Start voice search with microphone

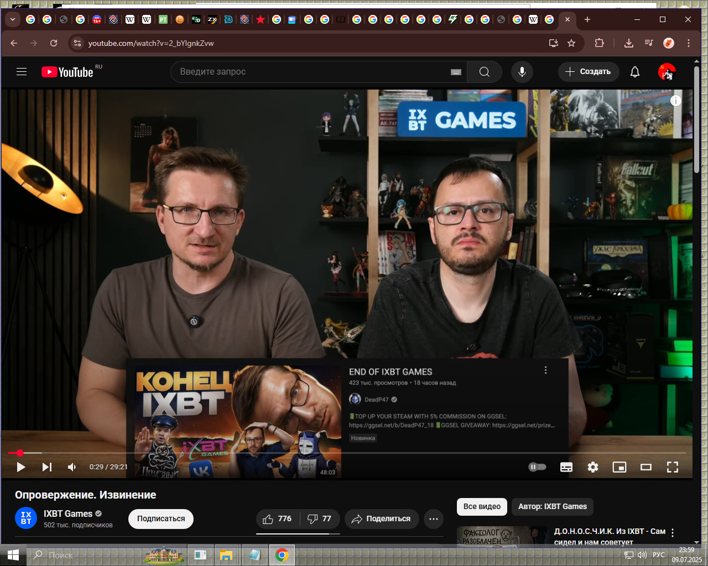(x=522, y=72)
